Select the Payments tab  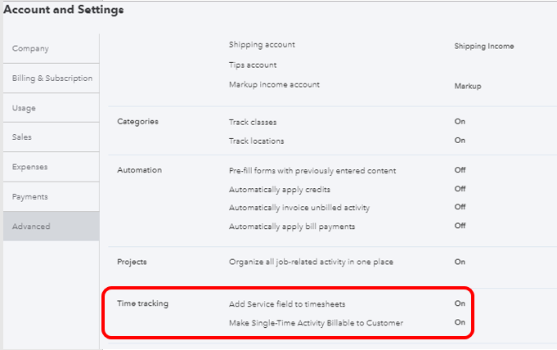coord(29,197)
